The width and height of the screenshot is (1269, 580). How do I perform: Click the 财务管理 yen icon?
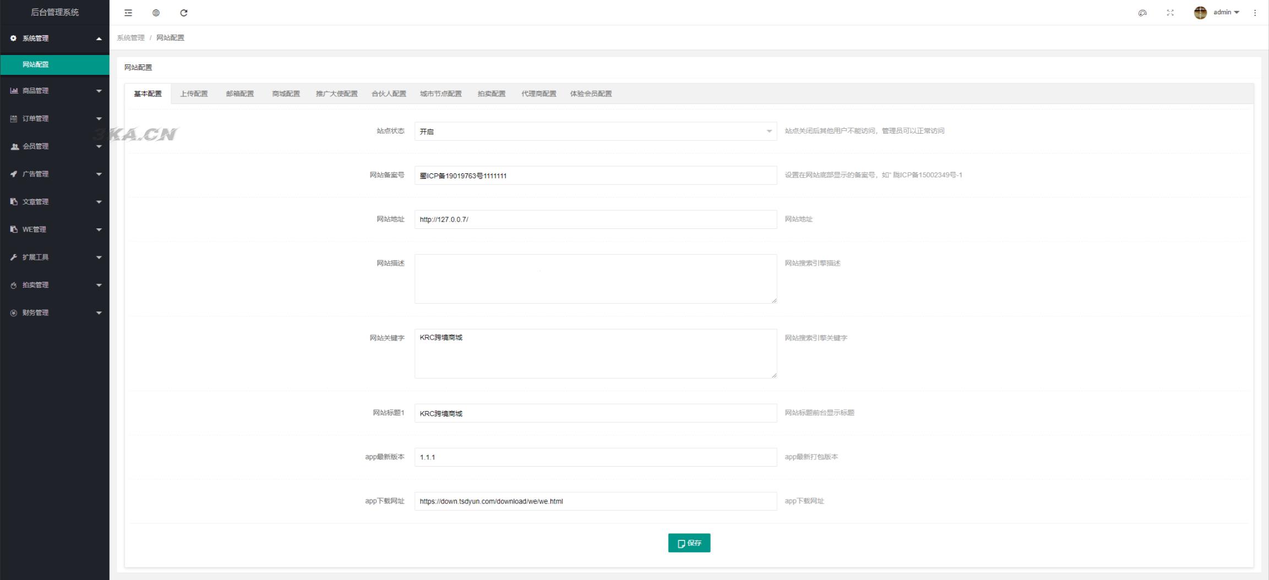tap(14, 313)
